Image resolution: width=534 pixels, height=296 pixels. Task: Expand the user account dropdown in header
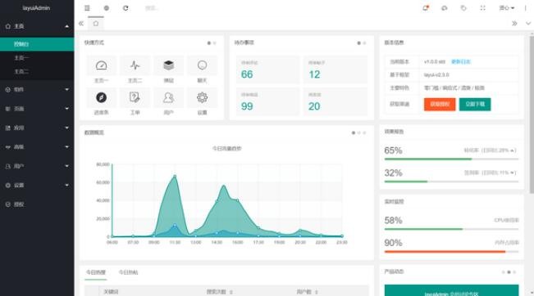pos(507,8)
